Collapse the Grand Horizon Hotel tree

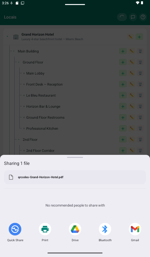[x=7, y=36]
